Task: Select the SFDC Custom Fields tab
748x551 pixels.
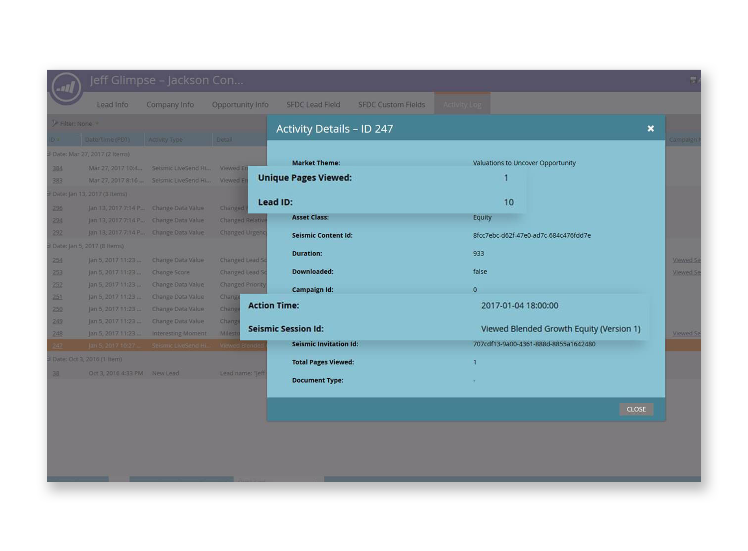Action: (391, 105)
